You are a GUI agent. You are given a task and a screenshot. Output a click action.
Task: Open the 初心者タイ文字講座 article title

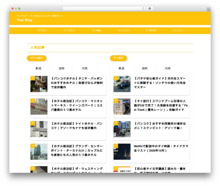(160, 170)
